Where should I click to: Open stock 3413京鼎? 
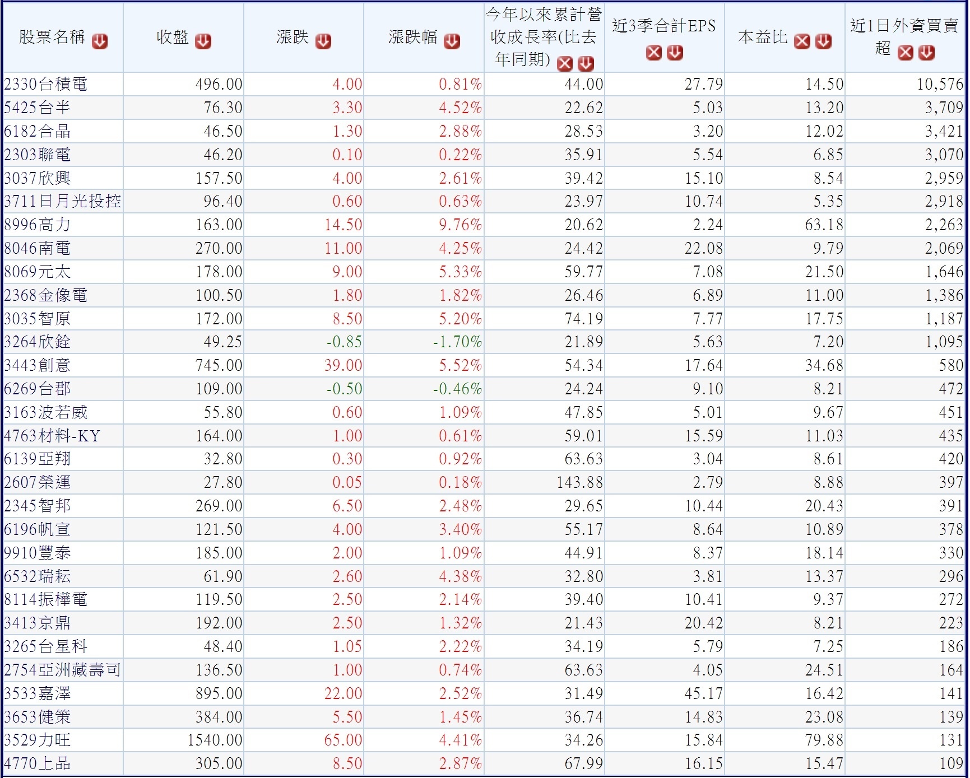[x=38, y=623]
